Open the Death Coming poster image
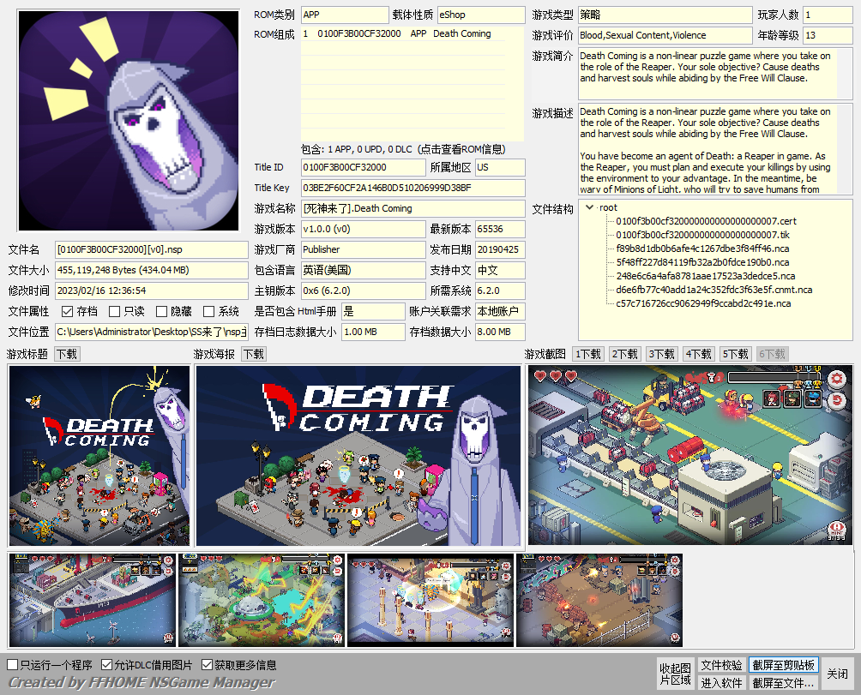 (358, 455)
